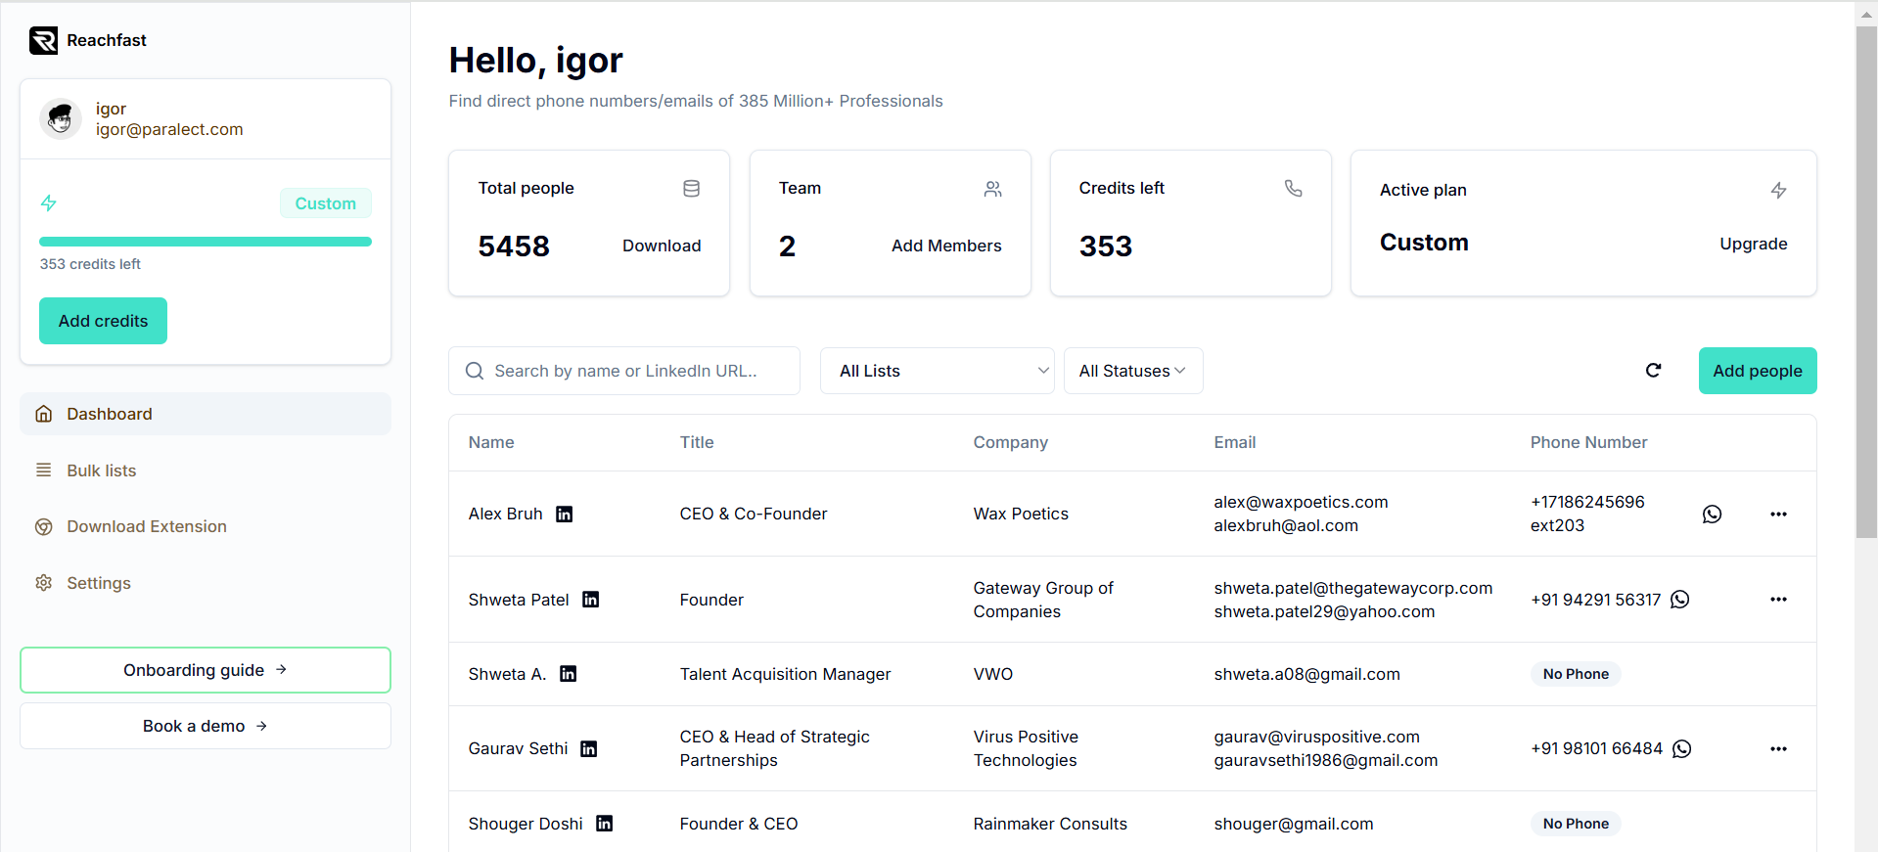Screen dimensions: 1878x852
Task: Focus the Search by name or LinkedIn URL field
Action: point(624,371)
